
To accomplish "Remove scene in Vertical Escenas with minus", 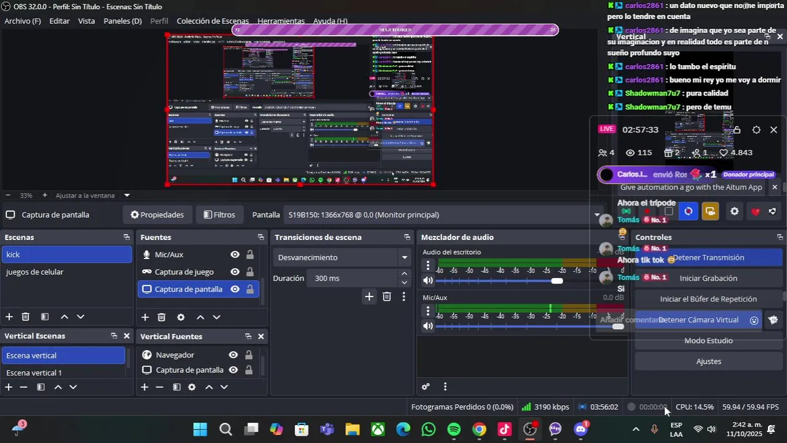I will tap(23, 387).
